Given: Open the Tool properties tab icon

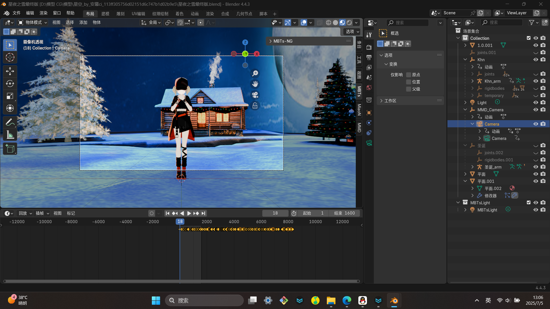Looking at the screenshot, I should click(x=369, y=35).
